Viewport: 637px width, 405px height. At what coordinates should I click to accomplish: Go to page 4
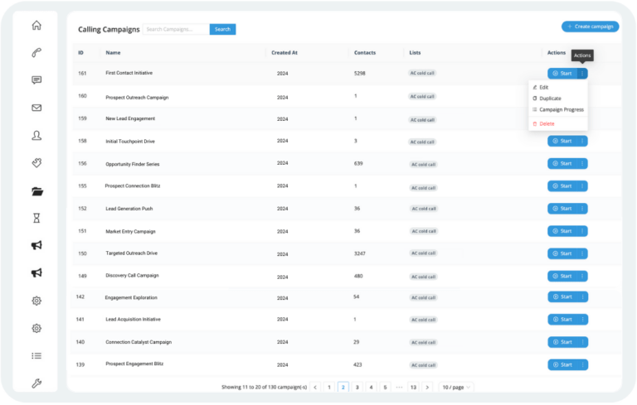tap(371, 387)
